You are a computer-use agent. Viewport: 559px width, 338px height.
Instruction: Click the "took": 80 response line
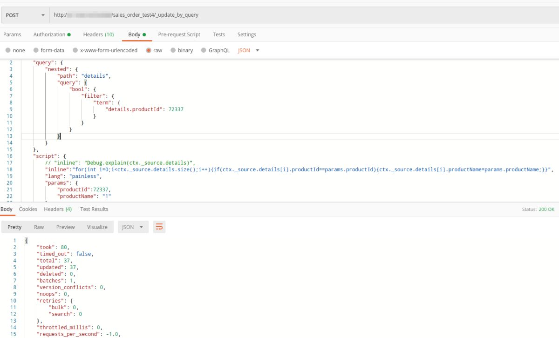coord(54,247)
